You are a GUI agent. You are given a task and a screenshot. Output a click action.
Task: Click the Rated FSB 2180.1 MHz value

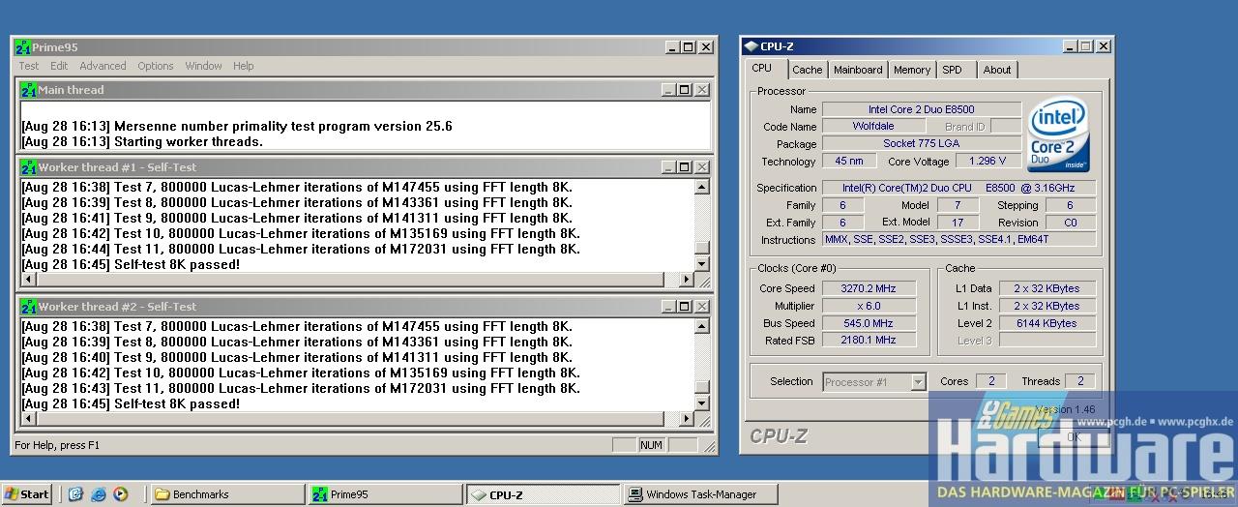(870, 341)
